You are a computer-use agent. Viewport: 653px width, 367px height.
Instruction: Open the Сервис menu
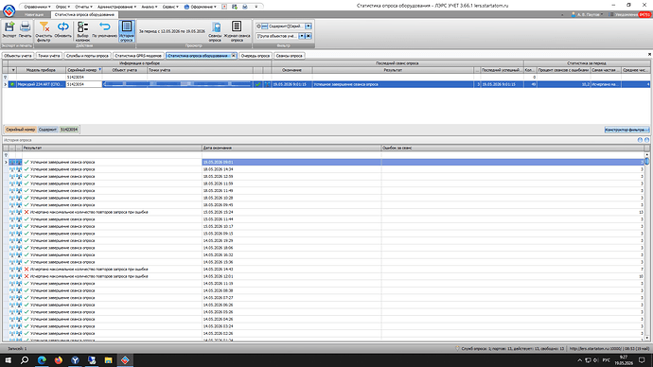(170, 7)
